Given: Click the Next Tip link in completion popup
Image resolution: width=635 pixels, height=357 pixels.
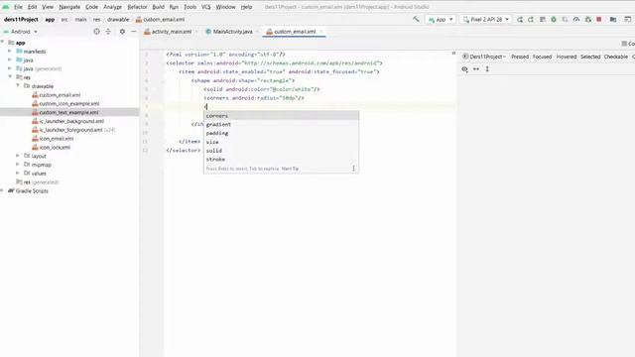Looking at the screenshot, I should (x=290, y=169).
